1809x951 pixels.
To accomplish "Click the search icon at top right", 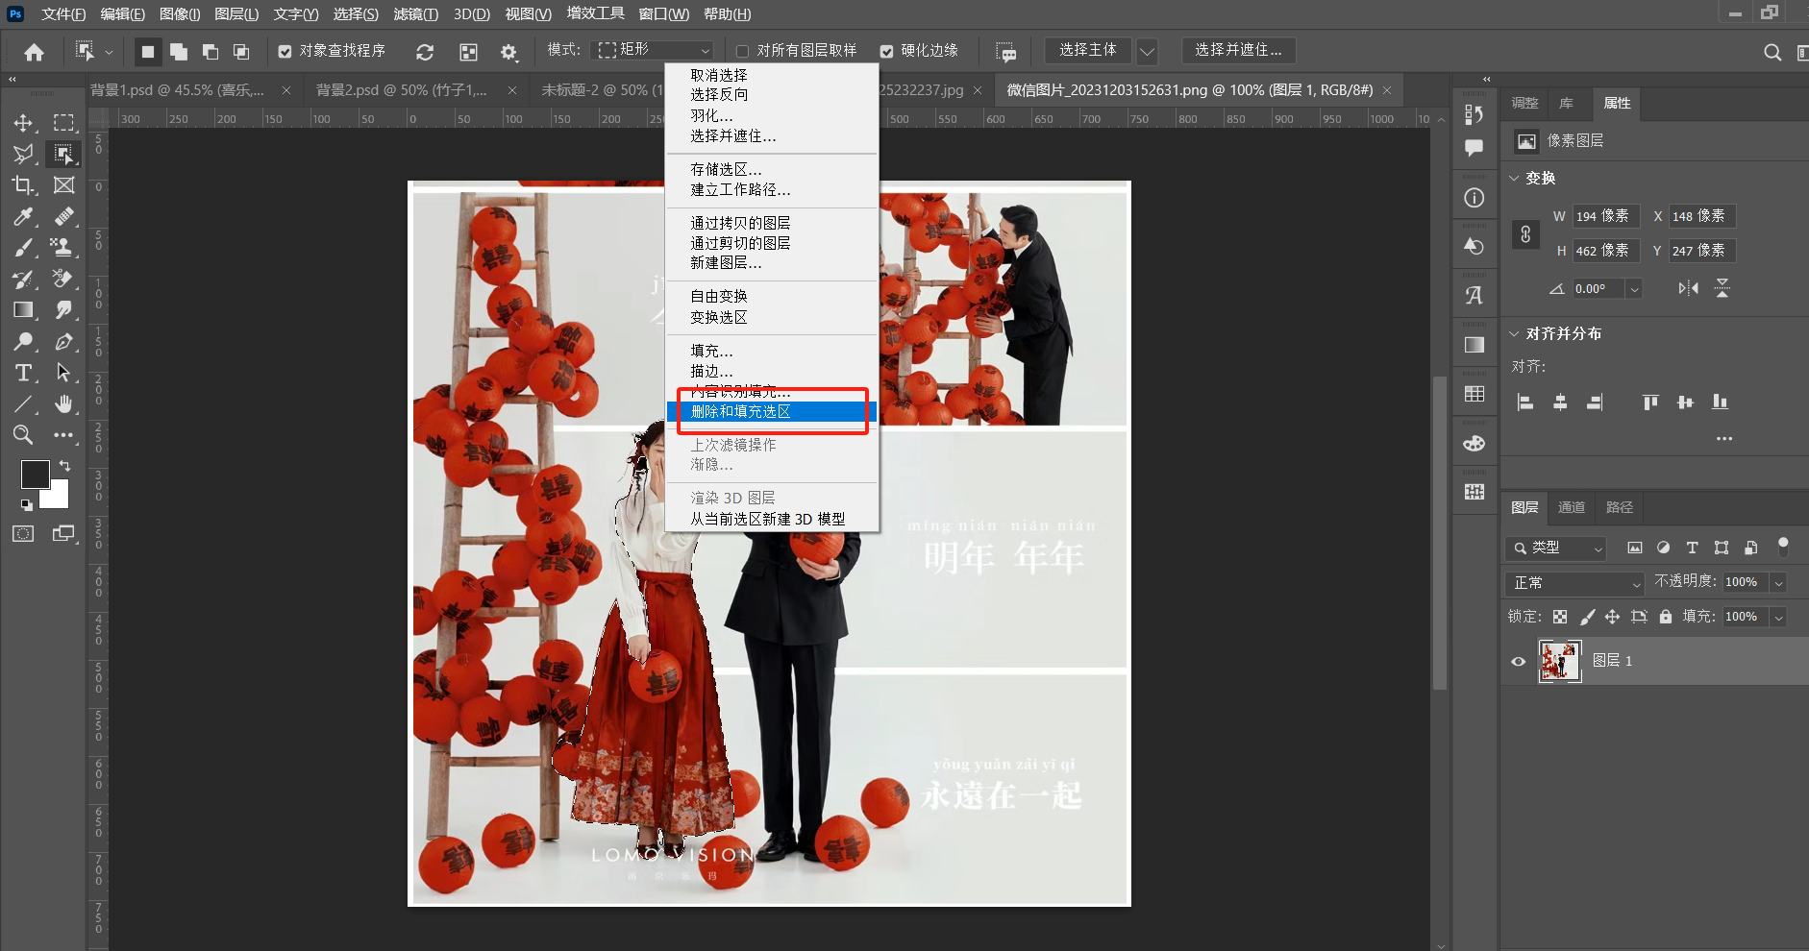I will click(x=1772, y=52).
